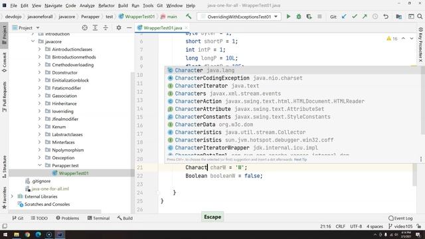Open the File menu
425x239 pixels.
pos(13,5)
